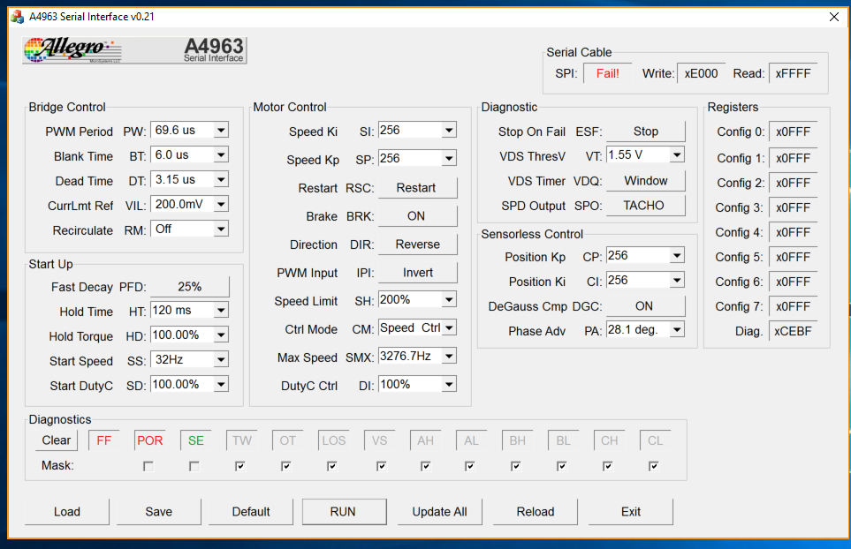Click the Read xFFFF field

[793, 74]
